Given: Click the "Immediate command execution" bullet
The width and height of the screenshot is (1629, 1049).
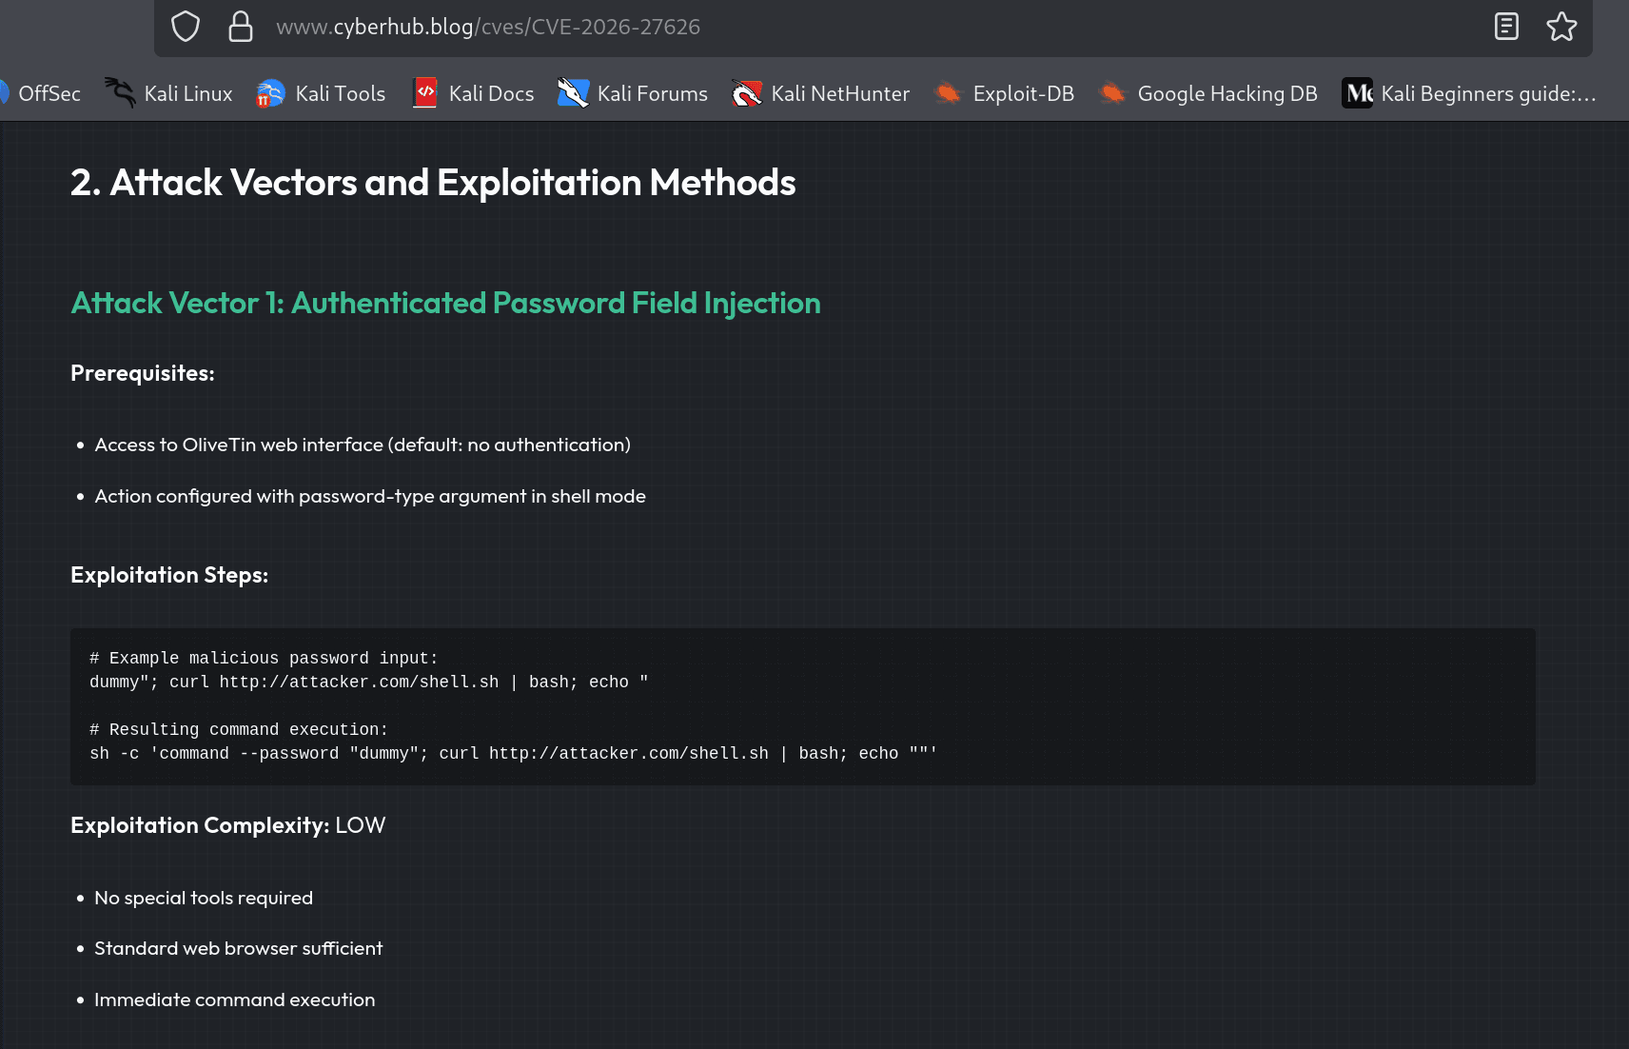Looking at the screenshot, I should coord(235,1000).
